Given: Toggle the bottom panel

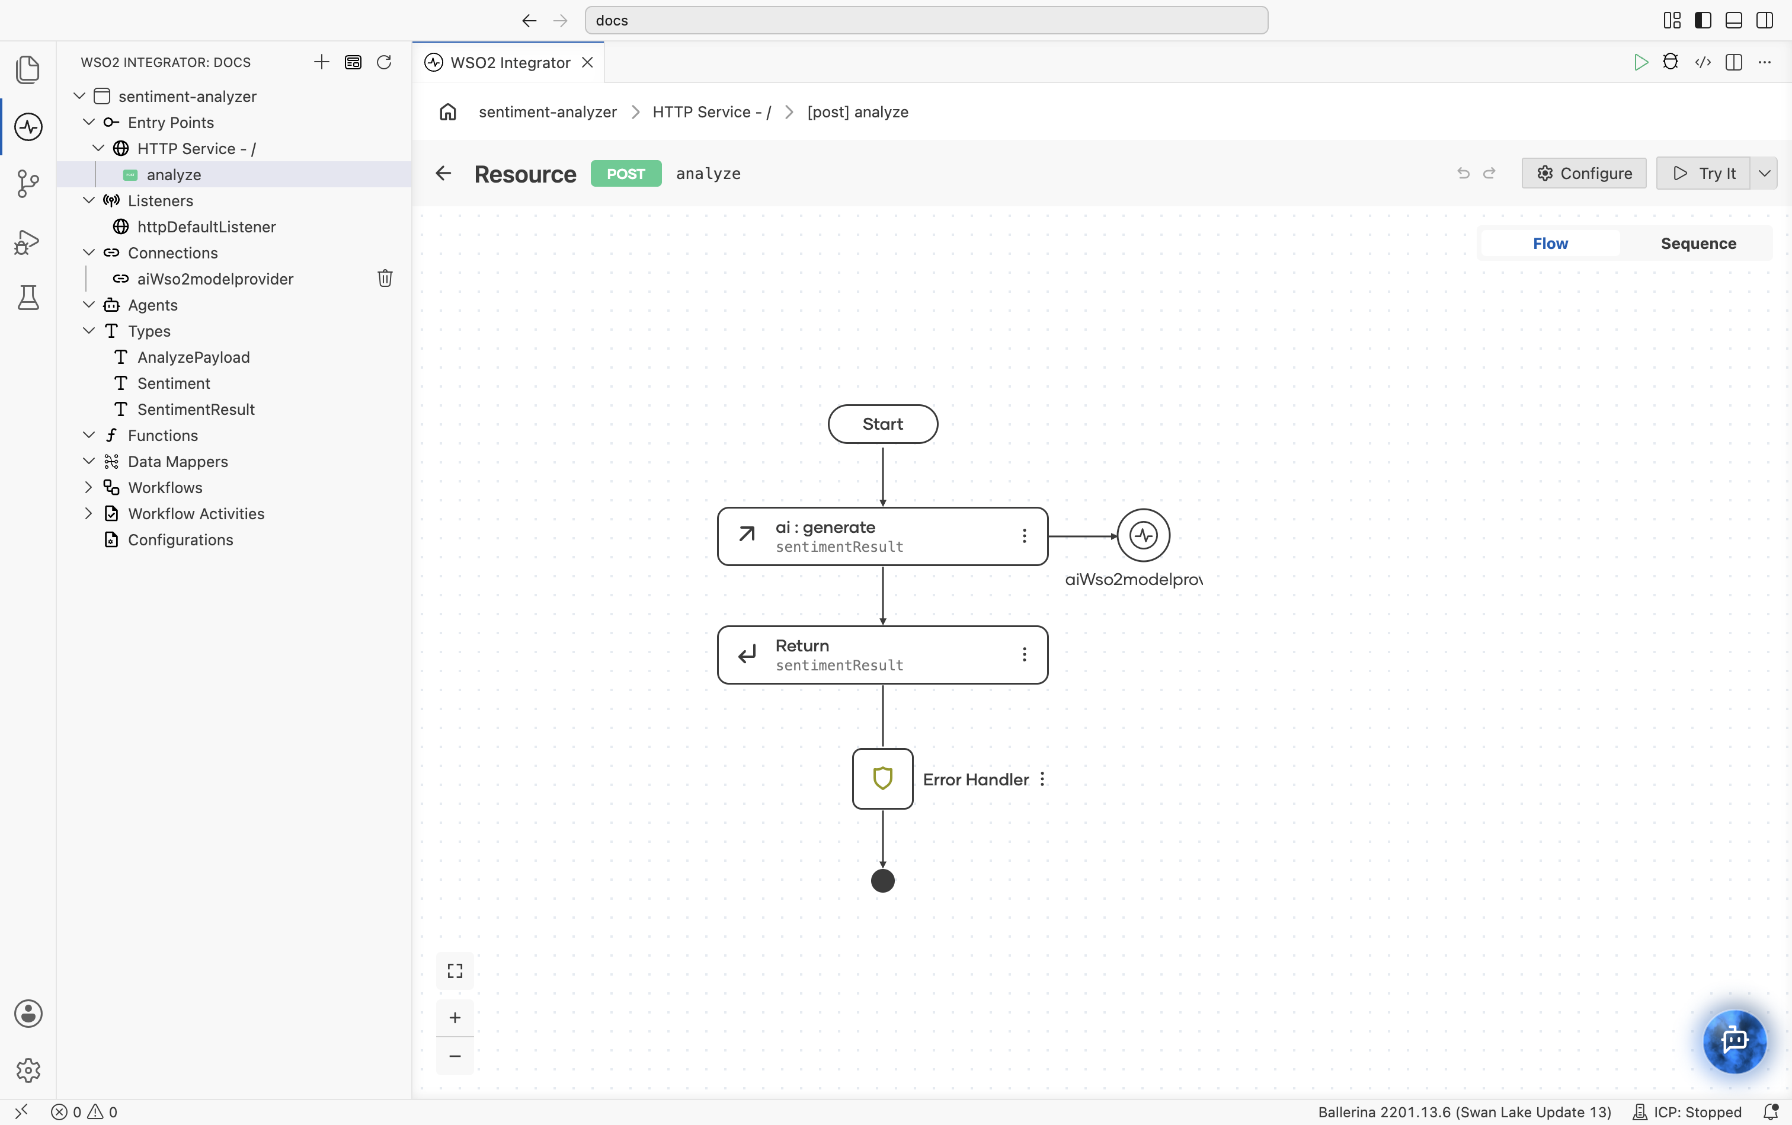Looking at the screenshot, I should coord(1734,20).
